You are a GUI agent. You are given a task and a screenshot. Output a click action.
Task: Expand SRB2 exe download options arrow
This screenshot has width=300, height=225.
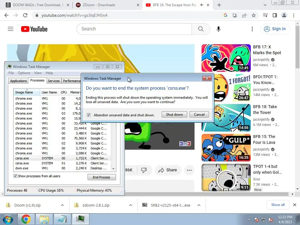click(199, 205)
